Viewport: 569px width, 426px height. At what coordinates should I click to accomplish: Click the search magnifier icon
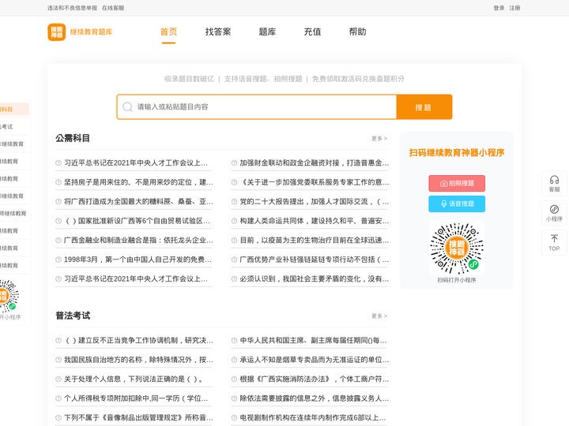coord(127,106)
